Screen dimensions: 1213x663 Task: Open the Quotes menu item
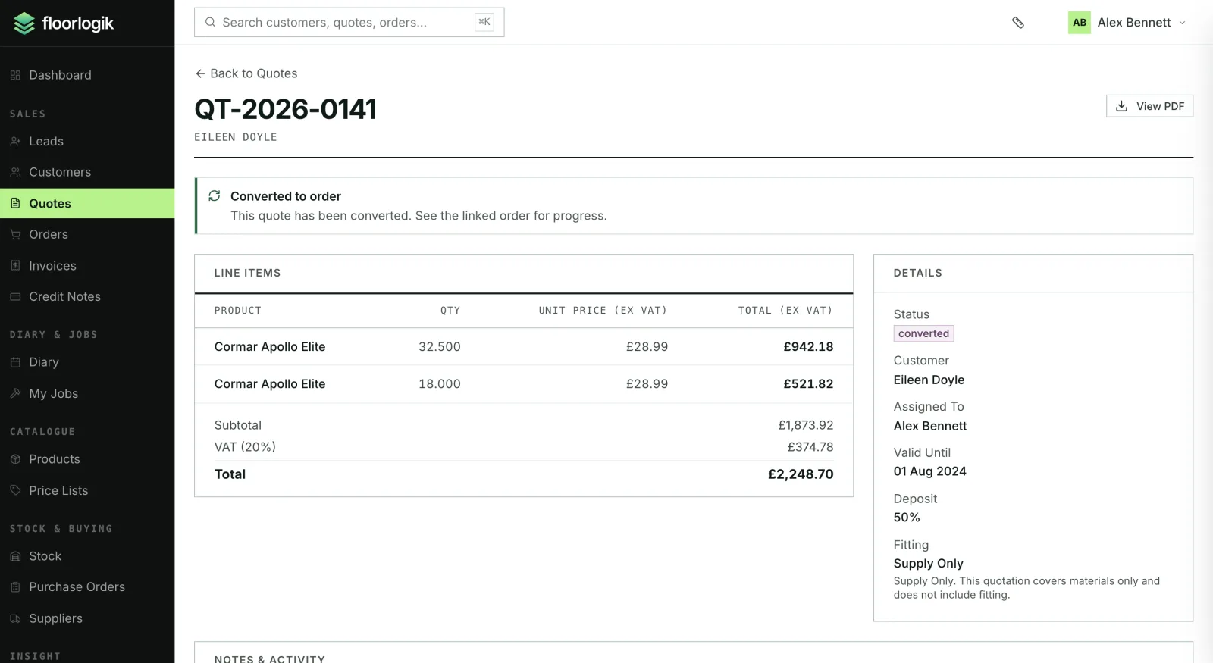tap(87, 203)
